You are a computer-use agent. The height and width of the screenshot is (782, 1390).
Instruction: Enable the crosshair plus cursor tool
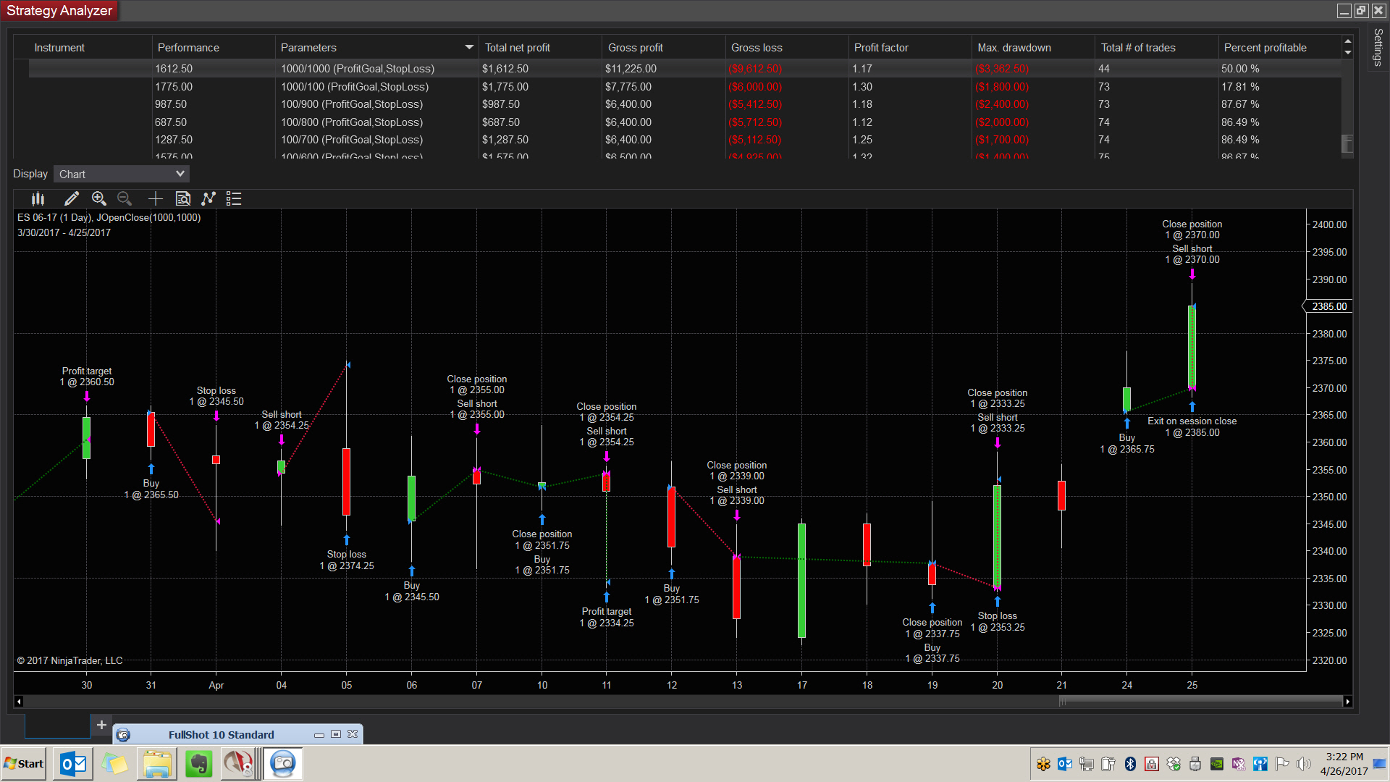pyautogui.click(x=155, y=198)
